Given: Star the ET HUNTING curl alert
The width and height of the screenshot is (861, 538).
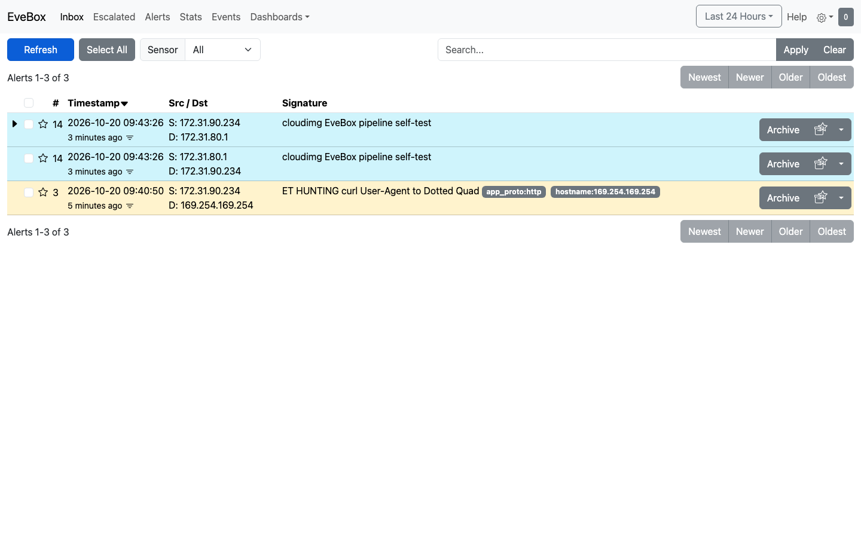Looking at the screenshot, I should pos(43,192).
